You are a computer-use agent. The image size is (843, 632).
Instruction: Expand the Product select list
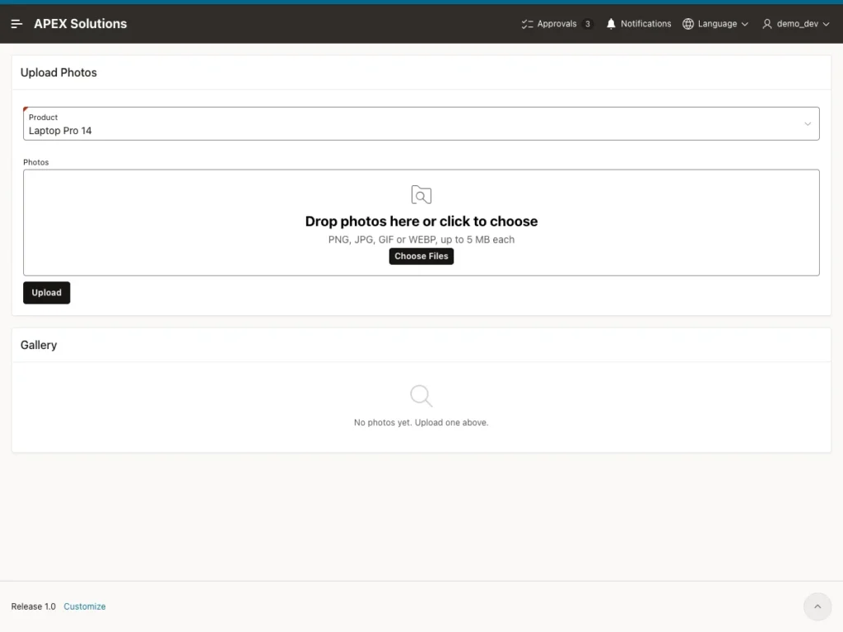[x=808, y=123]
